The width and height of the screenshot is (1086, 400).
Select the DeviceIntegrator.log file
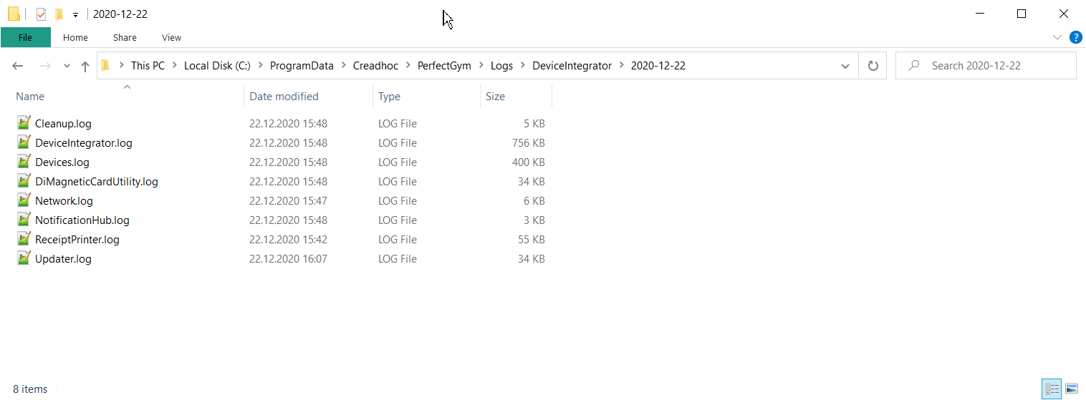coord(83,142)
